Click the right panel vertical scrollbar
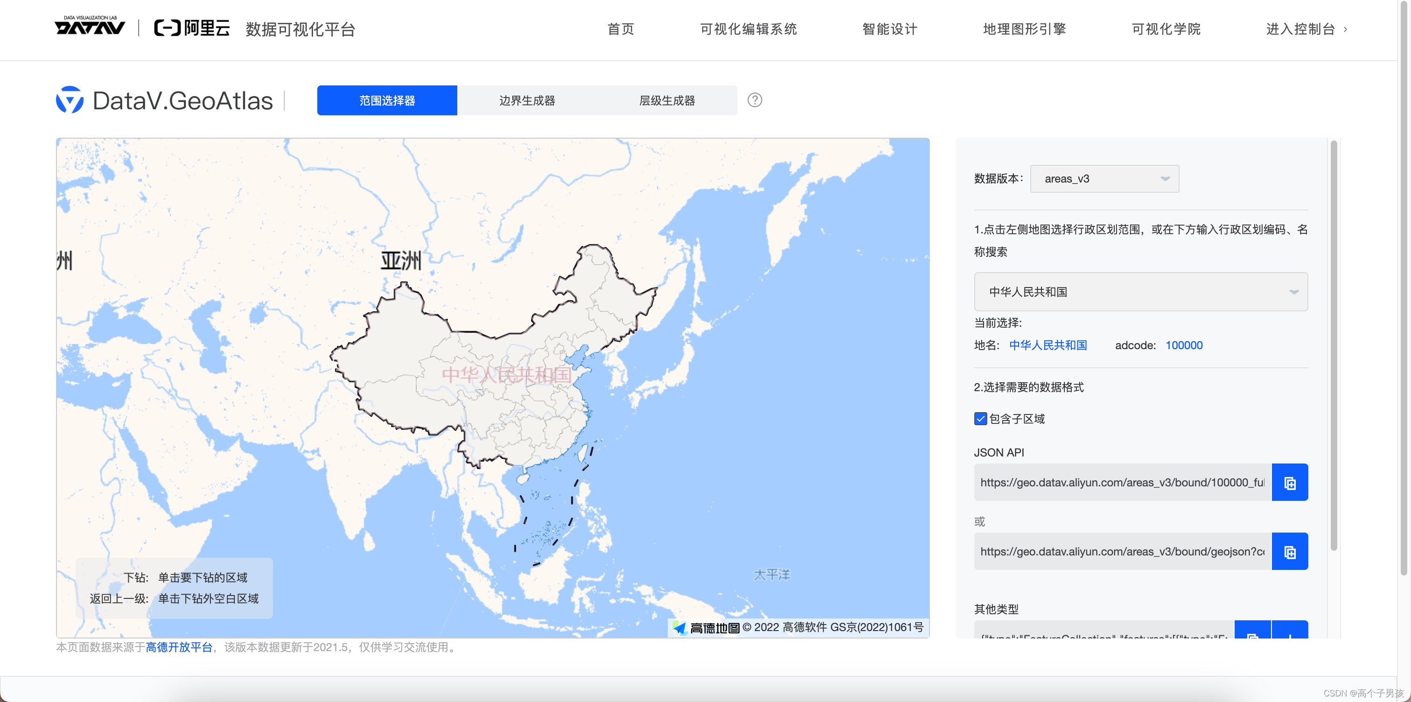Screen dimensions: 1411x702 coord(1333,345)
